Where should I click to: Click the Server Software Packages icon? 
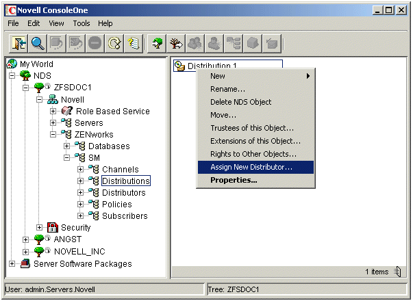click(25, 263)
